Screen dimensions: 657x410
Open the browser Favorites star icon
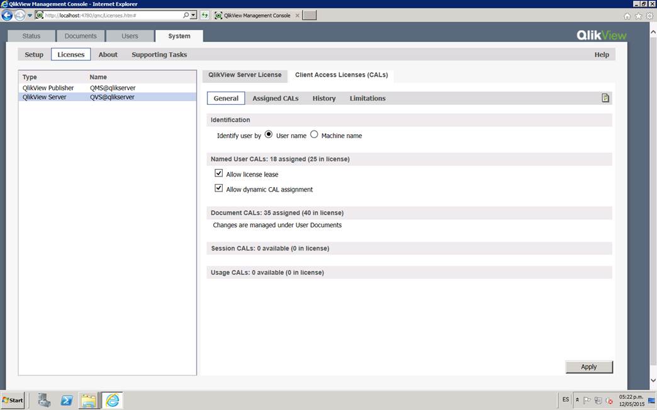tap(638, 16)
